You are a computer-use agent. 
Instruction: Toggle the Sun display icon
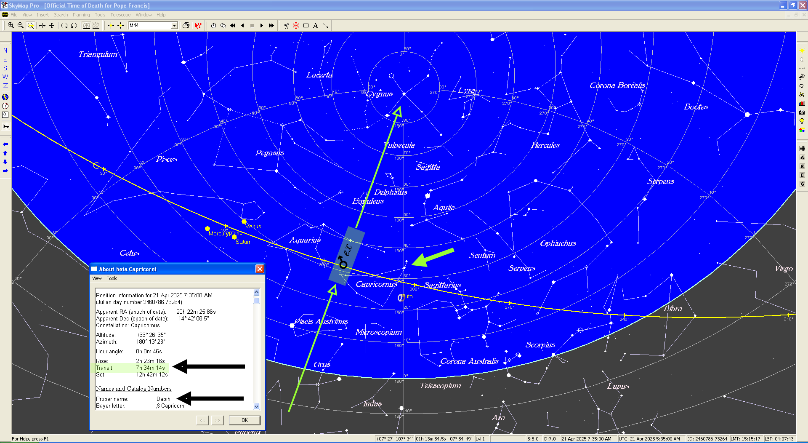(802, 51)
